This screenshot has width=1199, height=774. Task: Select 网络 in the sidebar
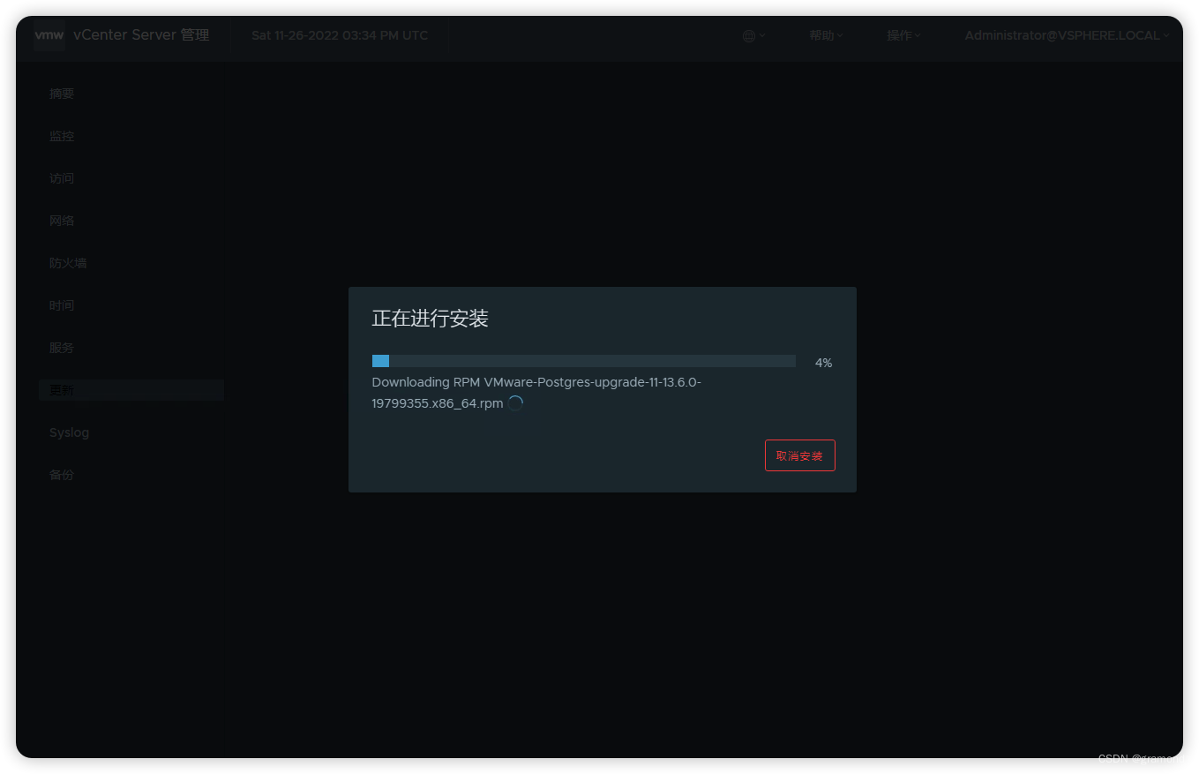tap(62, 221)
